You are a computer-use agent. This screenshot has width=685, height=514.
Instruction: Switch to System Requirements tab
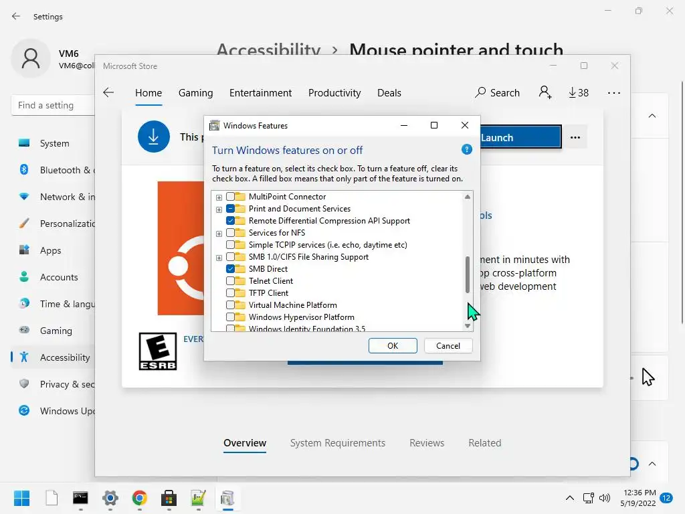pos(338,443)
